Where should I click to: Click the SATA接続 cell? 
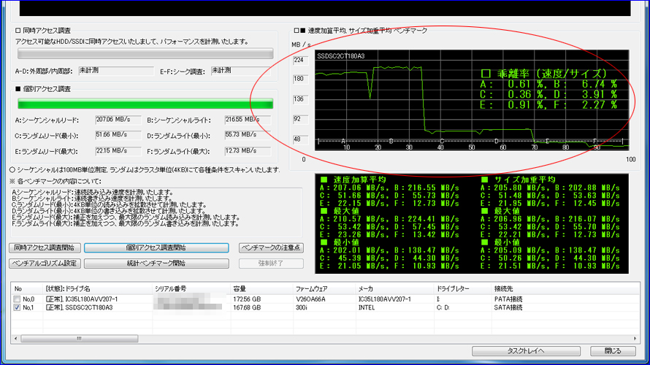508,308
